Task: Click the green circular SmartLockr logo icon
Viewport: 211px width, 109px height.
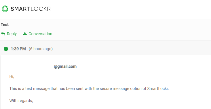Action: pos(5,9)
